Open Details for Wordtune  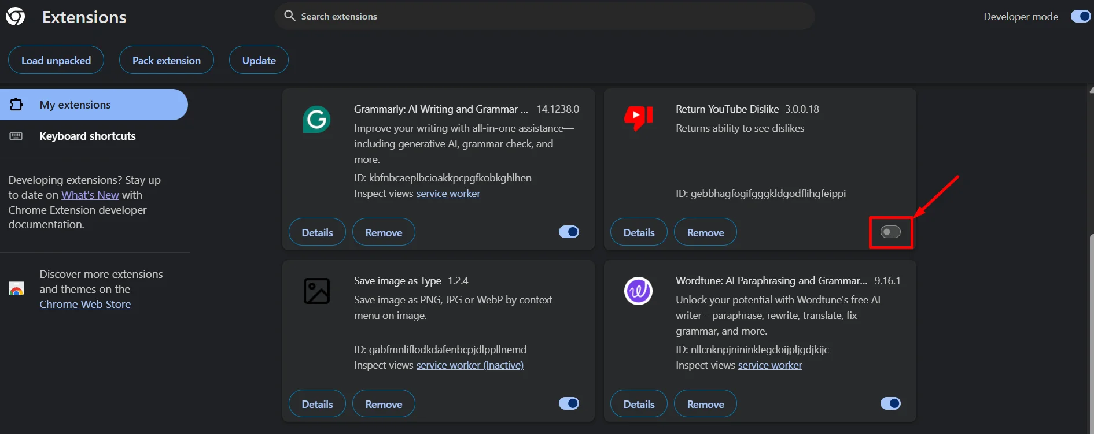tap(639, 404)
